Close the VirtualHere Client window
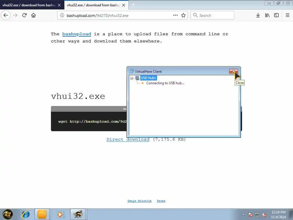The width and height of the screenshot is (293, 220). pos(233,71)
